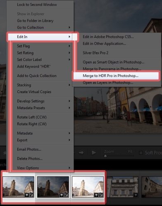Expand the Set Flag submenu arrow
Viewport: 162px width, 206px height.
point(69,46)
